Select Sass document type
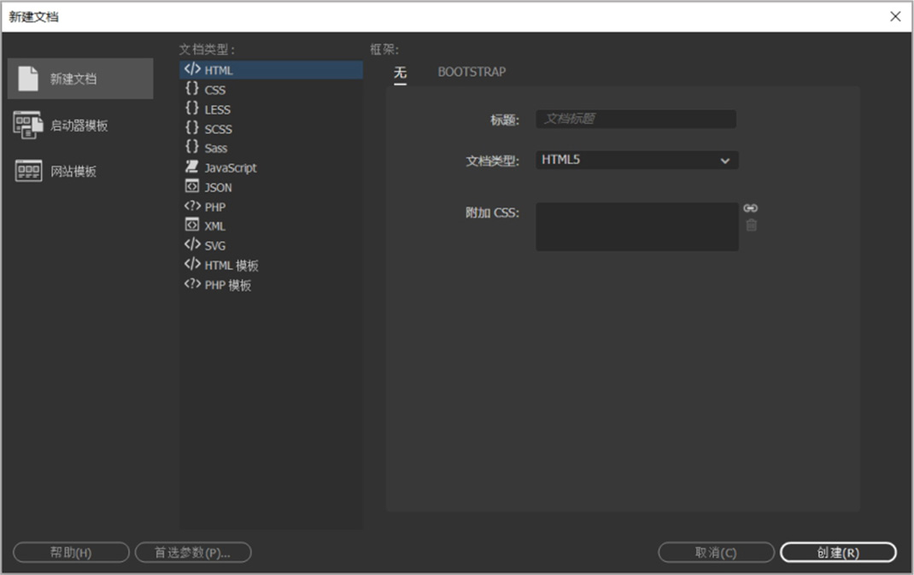 (215, 149)
